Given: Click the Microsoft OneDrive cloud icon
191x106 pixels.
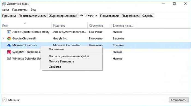Looking at the screenshot, I should click(x=9, y=45).
